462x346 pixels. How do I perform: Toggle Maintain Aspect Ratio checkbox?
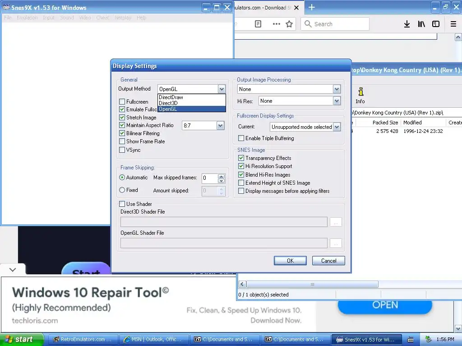click(122, 125)
